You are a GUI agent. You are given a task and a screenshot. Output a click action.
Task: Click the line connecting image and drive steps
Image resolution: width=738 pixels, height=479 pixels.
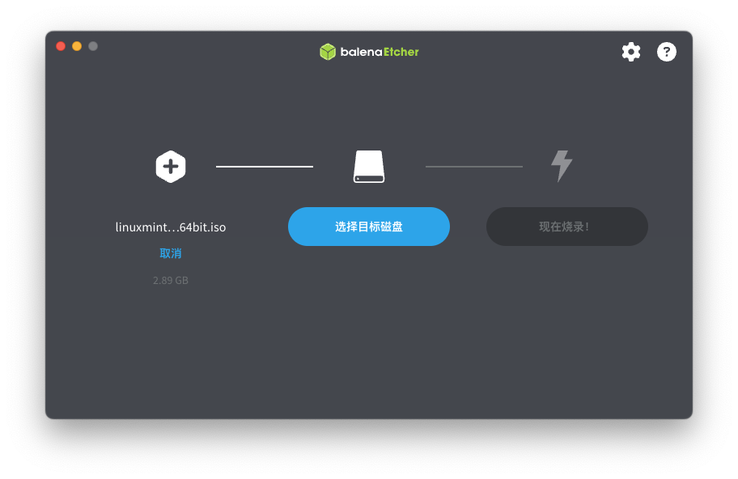tap(265, 167)
